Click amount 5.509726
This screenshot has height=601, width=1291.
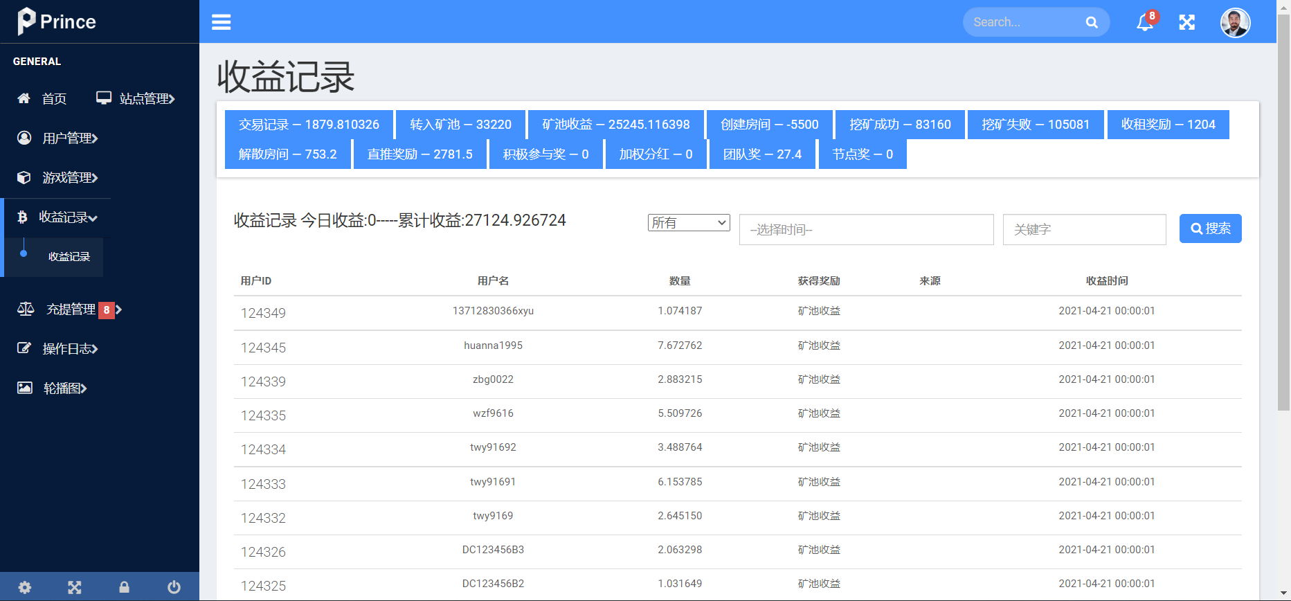click(680, 413)
